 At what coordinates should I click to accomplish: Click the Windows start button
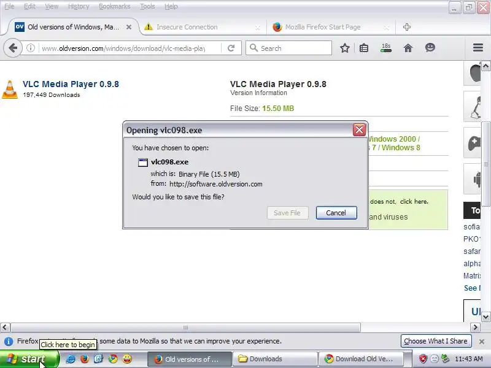click(29, 359)
